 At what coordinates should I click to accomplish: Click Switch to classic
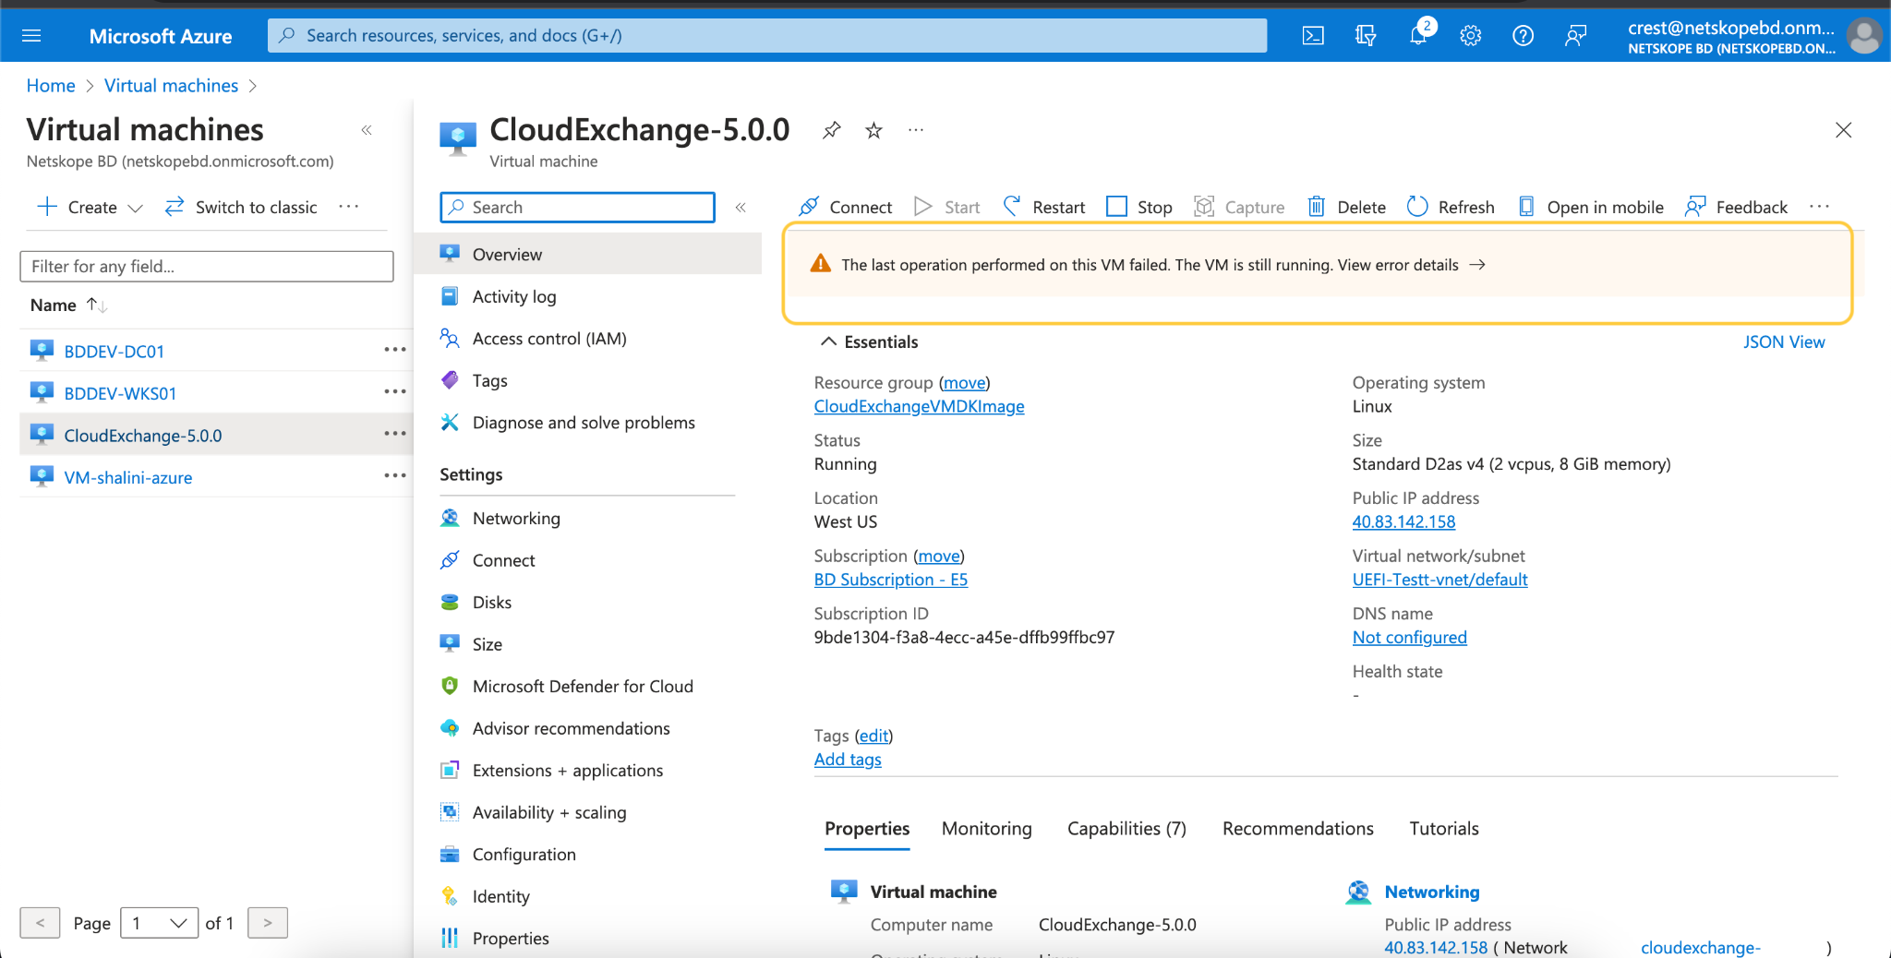[241, 207]
